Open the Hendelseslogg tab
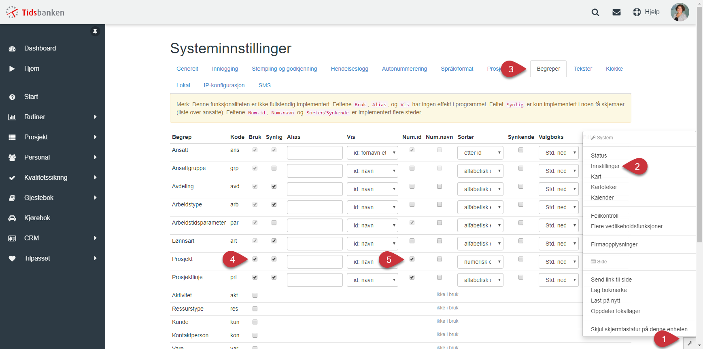This screenshot has height=349, width=703. [349, 69]
